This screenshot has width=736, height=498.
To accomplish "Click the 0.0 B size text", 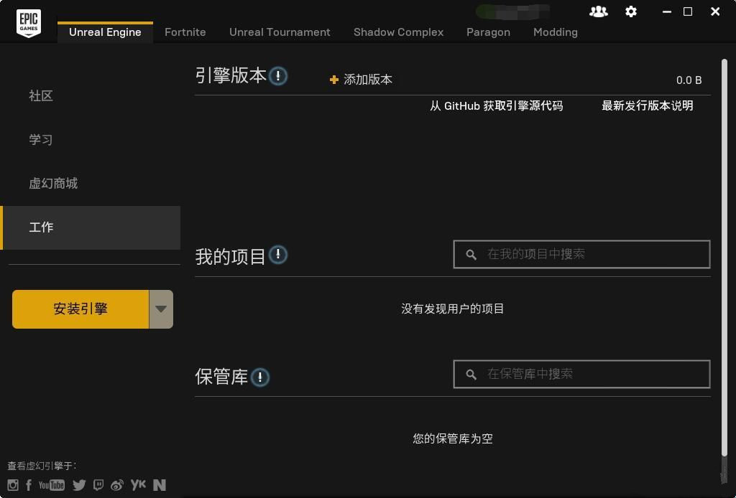I will pyautogui.click(x=689, y=80).
